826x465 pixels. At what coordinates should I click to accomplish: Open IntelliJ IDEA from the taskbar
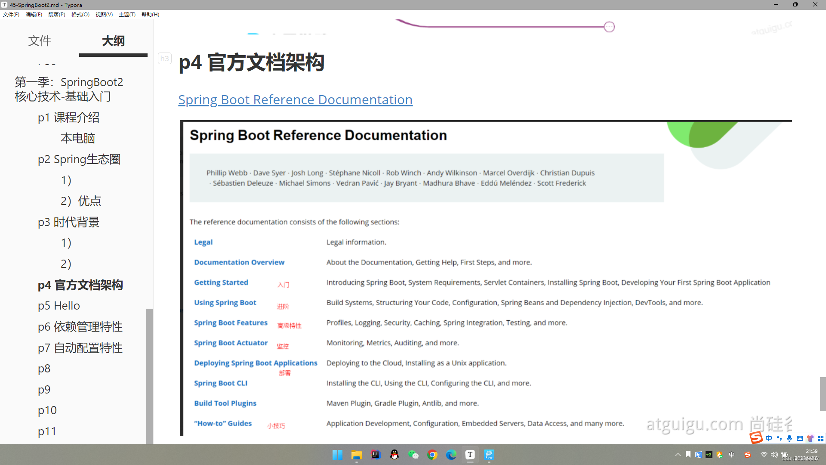[x=376, y=455]
